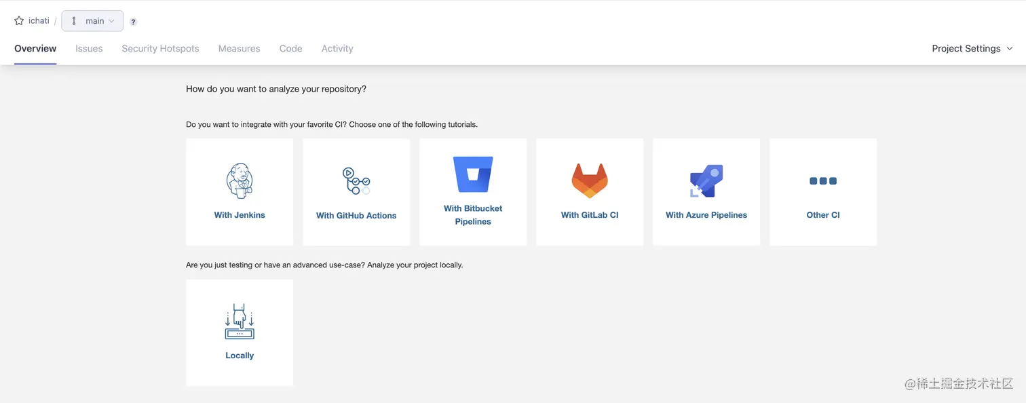This screenshot has height=403, width=1026.
Task: Click the Locally hand-pointing icon
Action: pos(240,322)
